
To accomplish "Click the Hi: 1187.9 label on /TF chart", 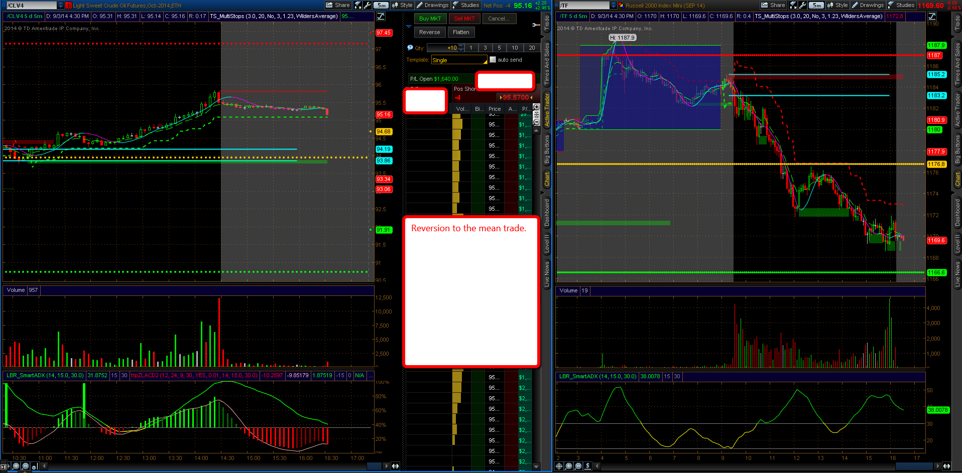I will [623, 38].
